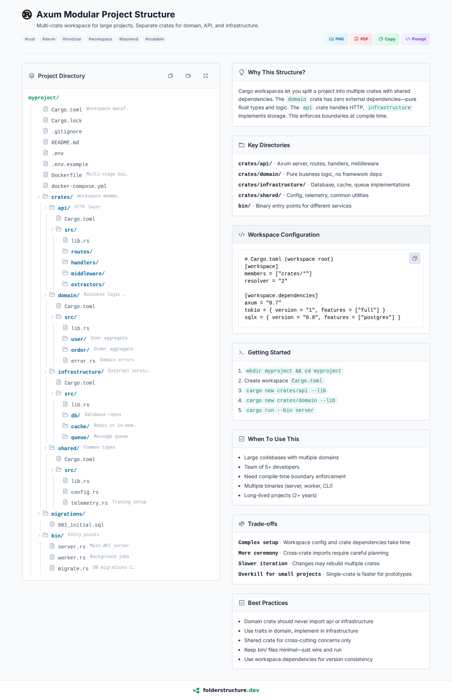
Task: Click the layers icon beside Project Directory
Action: click(x=32, y=76)
